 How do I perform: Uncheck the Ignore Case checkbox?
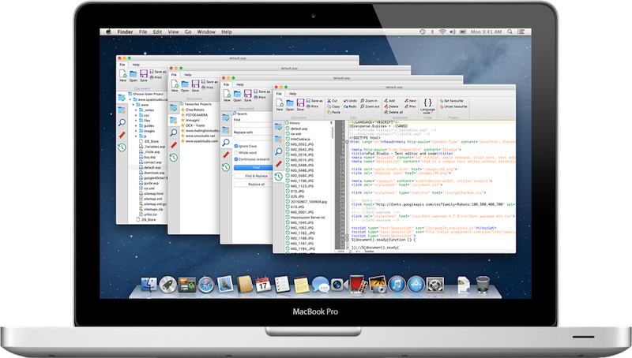coord(236,146)
